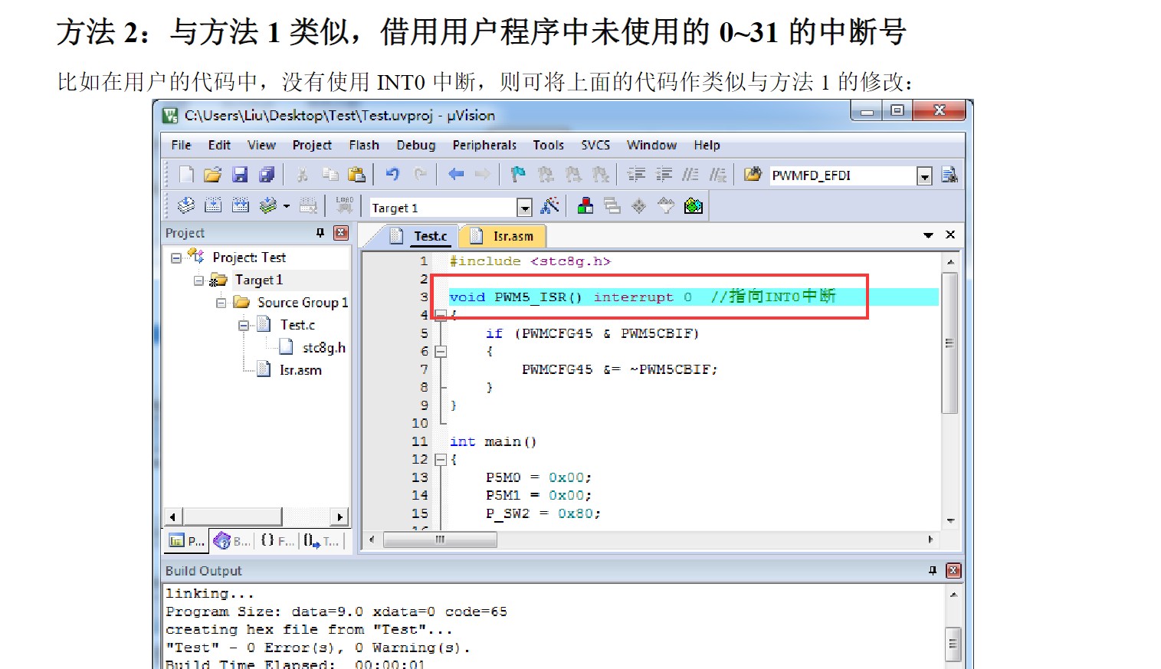The width and height of the screenshot is (1161, 669).
Task: Build target toolbar icon
Action: tap(213, 205)
